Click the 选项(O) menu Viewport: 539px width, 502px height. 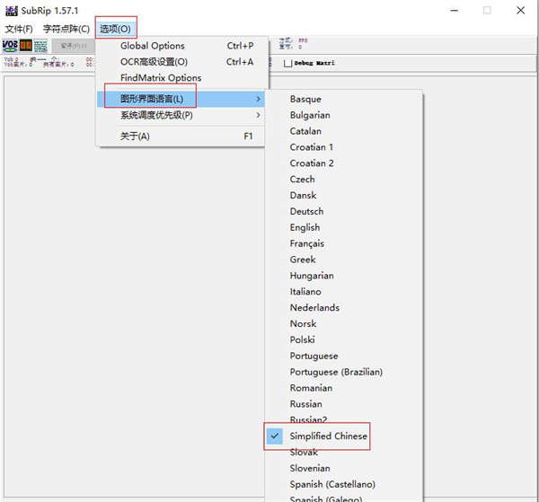115,29
